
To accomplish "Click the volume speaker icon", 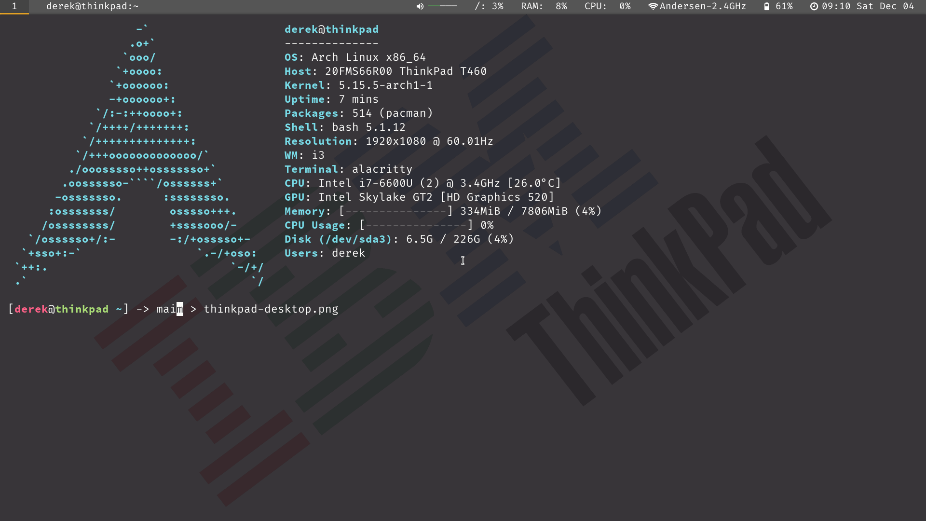I will click(420, 6).
